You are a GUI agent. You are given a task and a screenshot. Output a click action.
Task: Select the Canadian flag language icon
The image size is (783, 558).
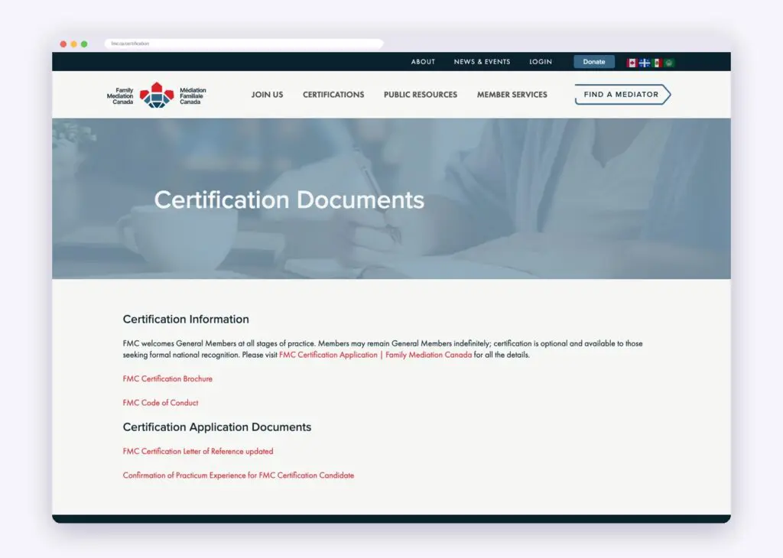tap(632, 63)
